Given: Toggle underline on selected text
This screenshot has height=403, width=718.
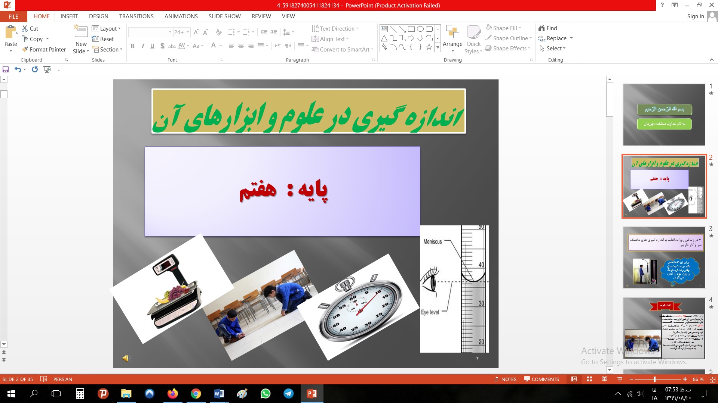Looking at the screenshot, I should coord(152,46).
